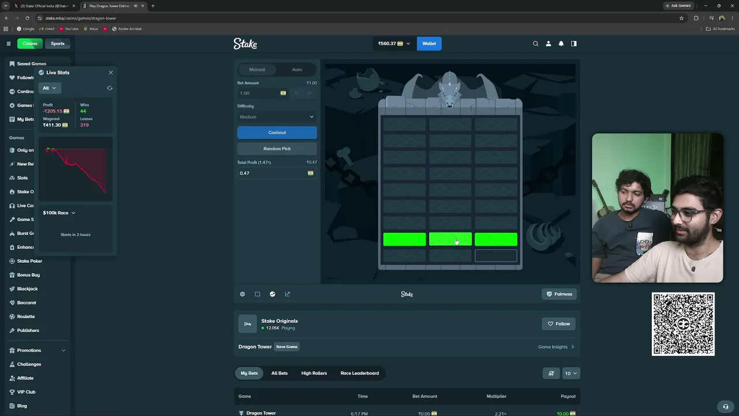Click the Total Profit value field
Viewport: 739px width, 416px height.
pyautogui.click(x=277, y=173)
